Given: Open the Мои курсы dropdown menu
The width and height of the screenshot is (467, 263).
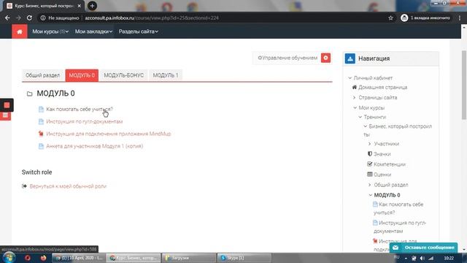Looking at the screenshot, I should click(50, 31).
